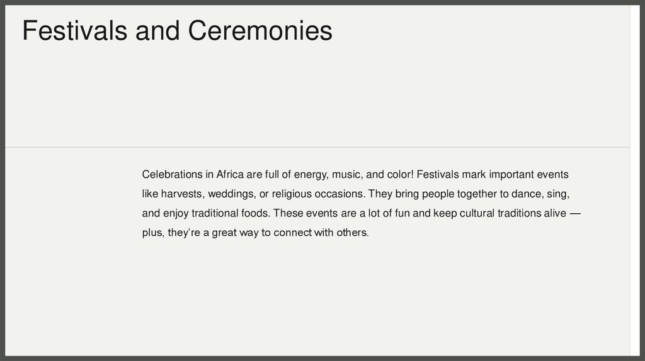Click the word "energy" in the first line
Viewport: 645px width, 361px height.
click(x=308, y=174)
